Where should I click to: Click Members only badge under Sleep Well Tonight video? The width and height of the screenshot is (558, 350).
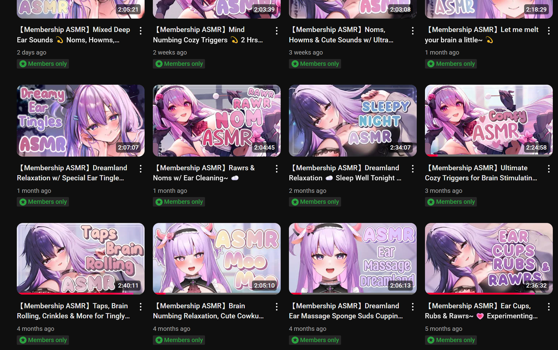click(315, 202)
